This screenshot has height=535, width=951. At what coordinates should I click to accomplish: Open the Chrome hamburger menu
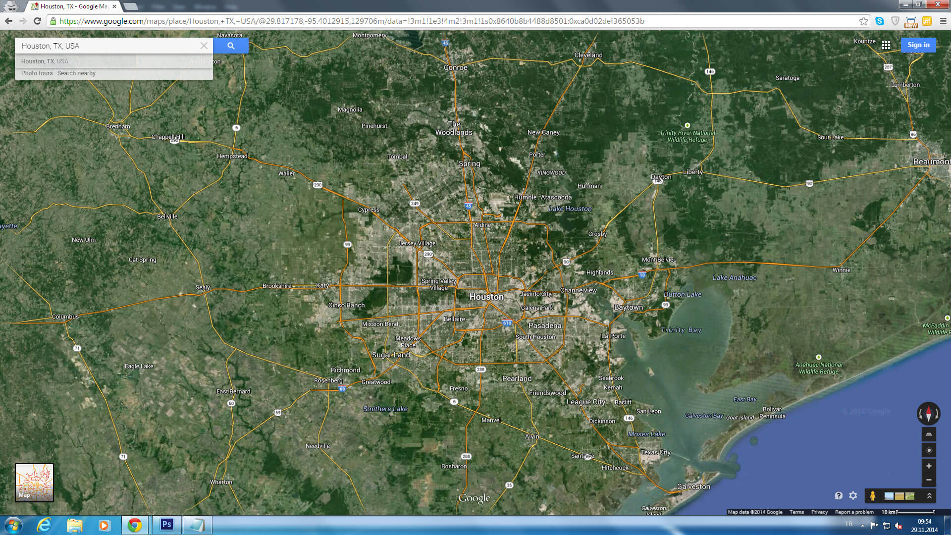943,21
